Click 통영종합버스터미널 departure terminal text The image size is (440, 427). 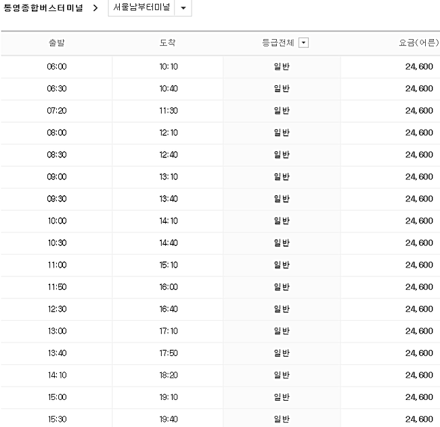click(x=43, y=7)
